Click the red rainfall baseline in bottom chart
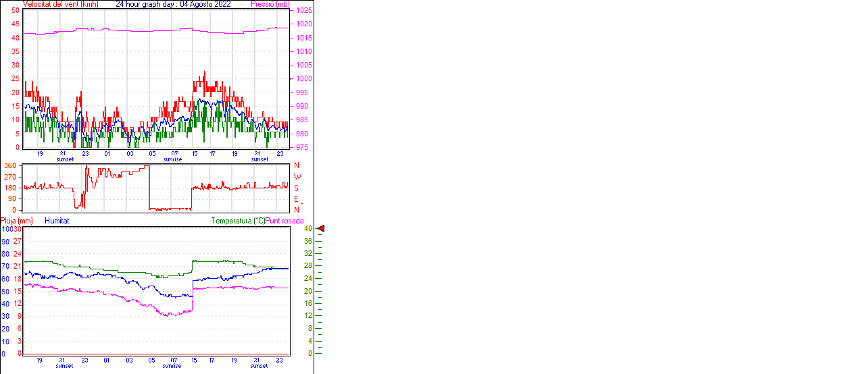This screenshot has width=865, height=374. coord(155,354)
